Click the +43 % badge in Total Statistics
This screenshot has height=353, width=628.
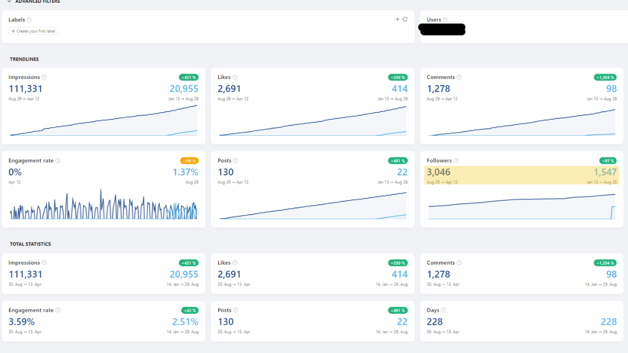pos(189,310)
